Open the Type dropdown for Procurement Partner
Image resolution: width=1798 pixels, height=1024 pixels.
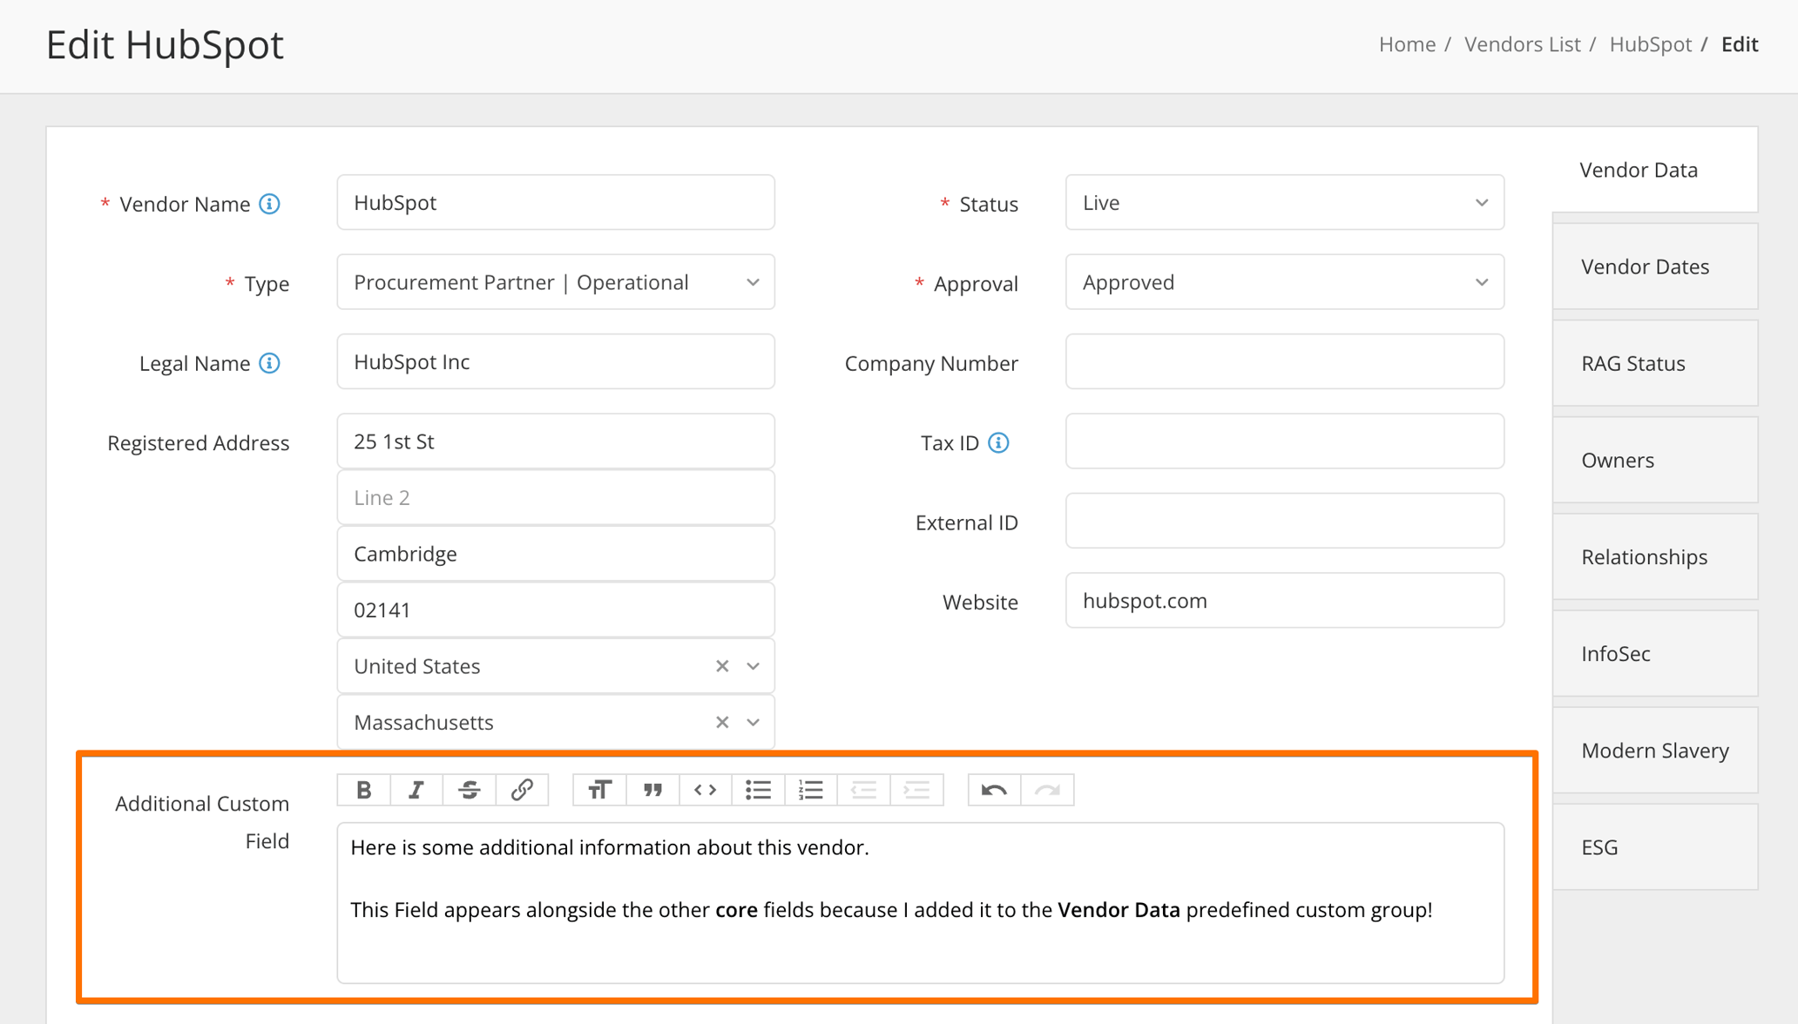[752, 282]
